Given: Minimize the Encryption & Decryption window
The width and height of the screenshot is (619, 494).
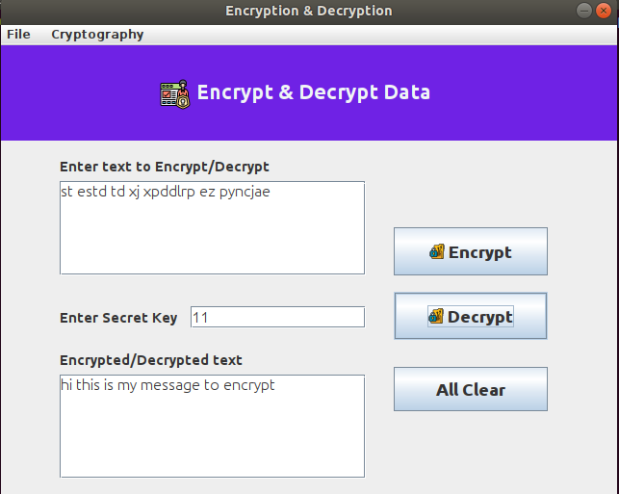Looking at the screenshot, I should 584,11.
